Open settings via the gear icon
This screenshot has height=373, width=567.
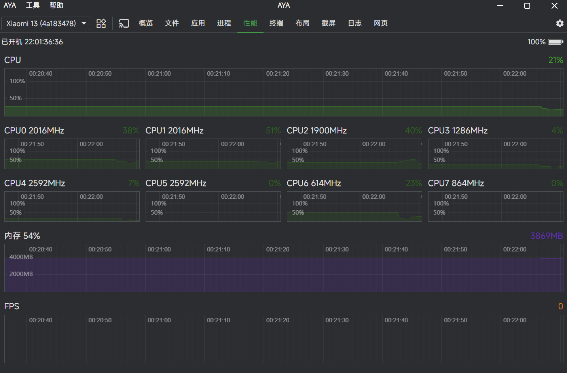[559, 23]
